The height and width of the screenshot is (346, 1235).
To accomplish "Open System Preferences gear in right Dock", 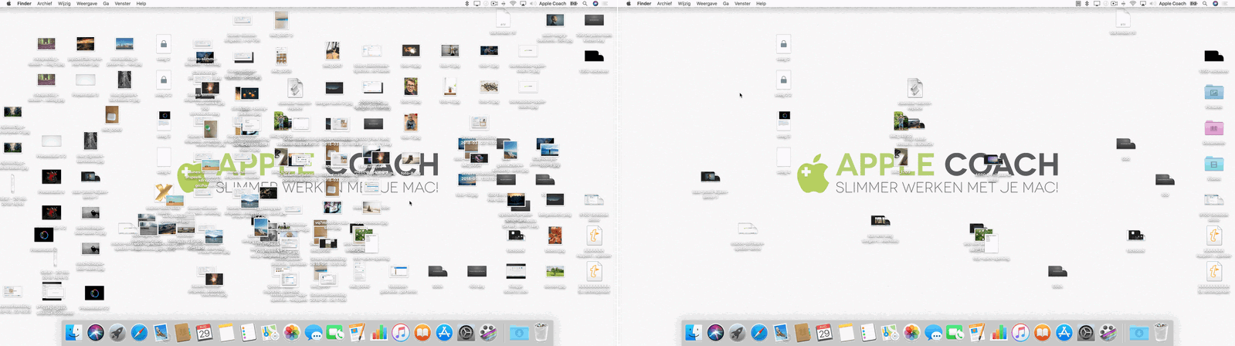I will (1086, 333).
